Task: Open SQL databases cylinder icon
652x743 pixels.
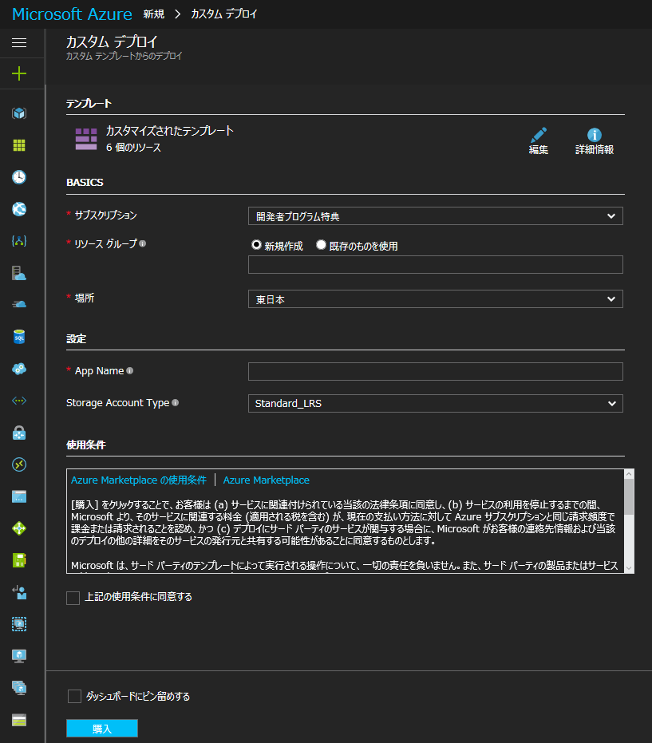Action: (x=19, y=337)
